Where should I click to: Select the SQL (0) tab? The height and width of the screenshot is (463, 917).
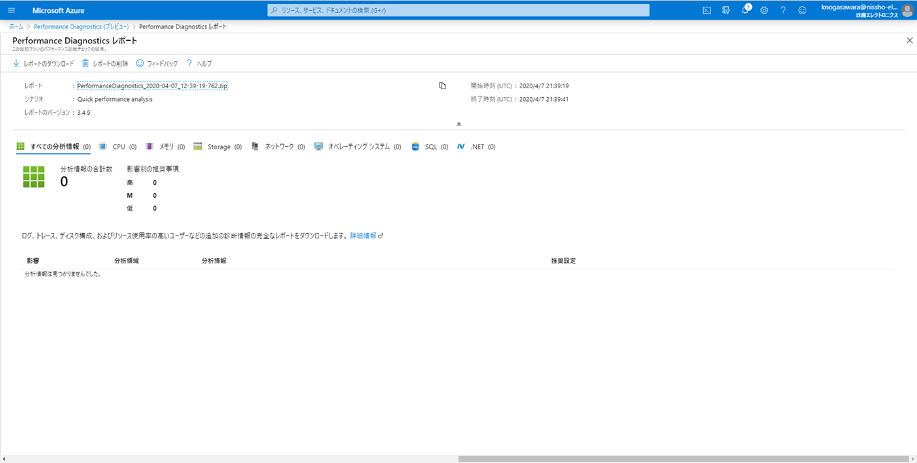pos(430,147)
